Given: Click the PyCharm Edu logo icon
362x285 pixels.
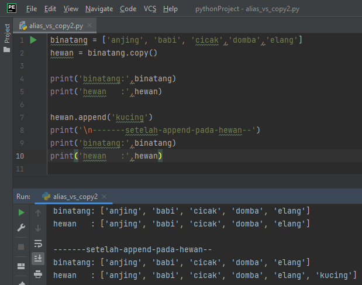Looking at the screenshot, I should 12,9.
